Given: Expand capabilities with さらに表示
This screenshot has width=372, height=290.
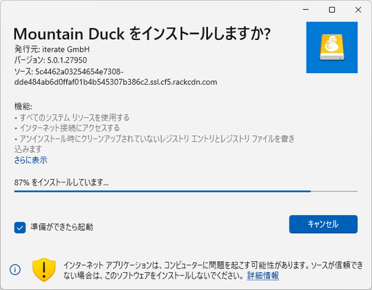Looking at the screenshot, I should [x=30, y=160].
